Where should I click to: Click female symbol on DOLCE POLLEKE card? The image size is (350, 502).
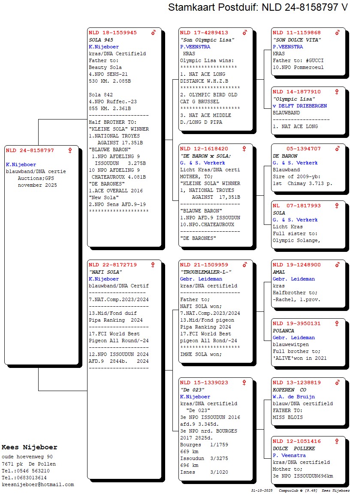click(337, 441)
